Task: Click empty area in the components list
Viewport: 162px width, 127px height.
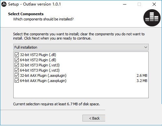Action: (x=81, y=90)
